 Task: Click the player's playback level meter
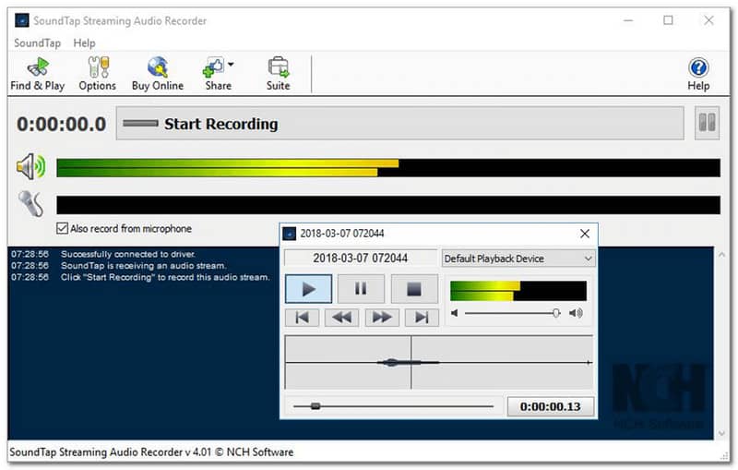pyautogui.click(x=518, y=291)
